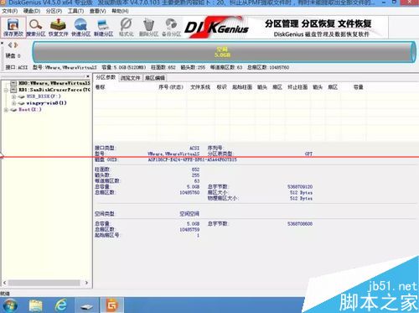
Task: Click the GPT partition table type value
Action: coord(308,154)
